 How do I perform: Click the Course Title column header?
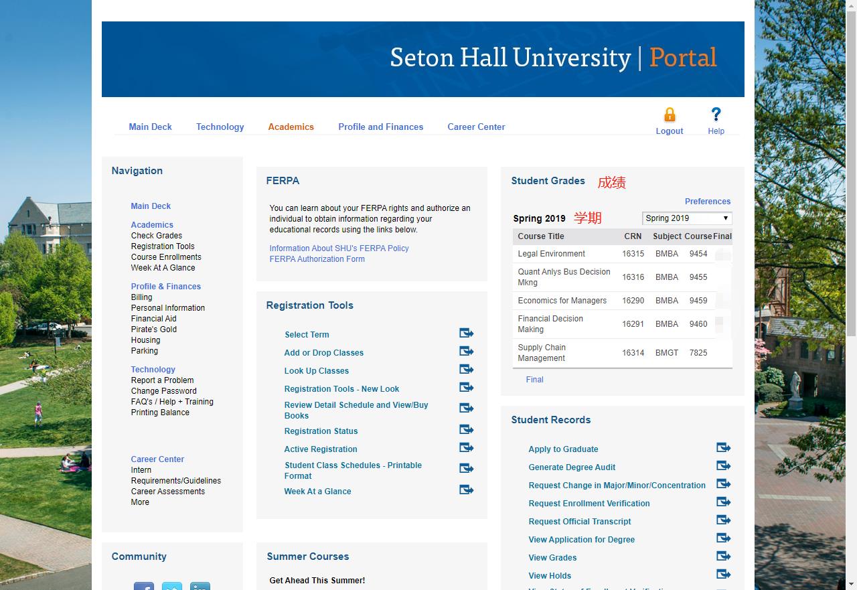[541, 236]
